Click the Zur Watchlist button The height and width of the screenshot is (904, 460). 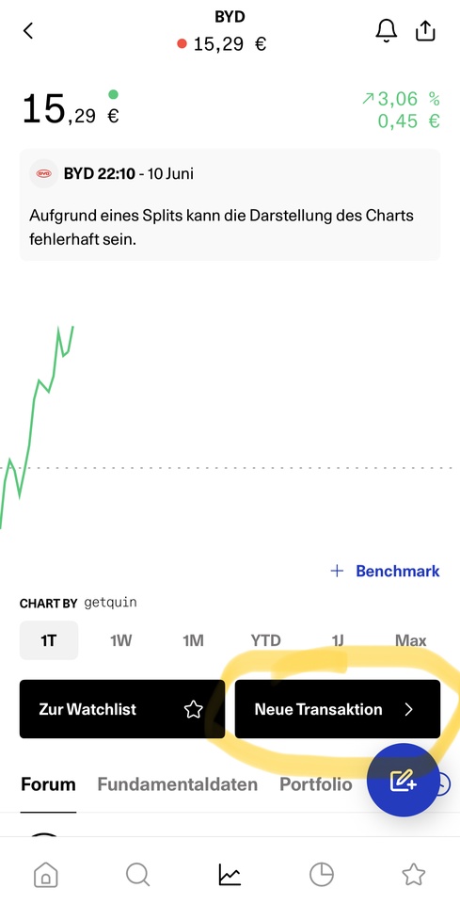coord(122,709)
